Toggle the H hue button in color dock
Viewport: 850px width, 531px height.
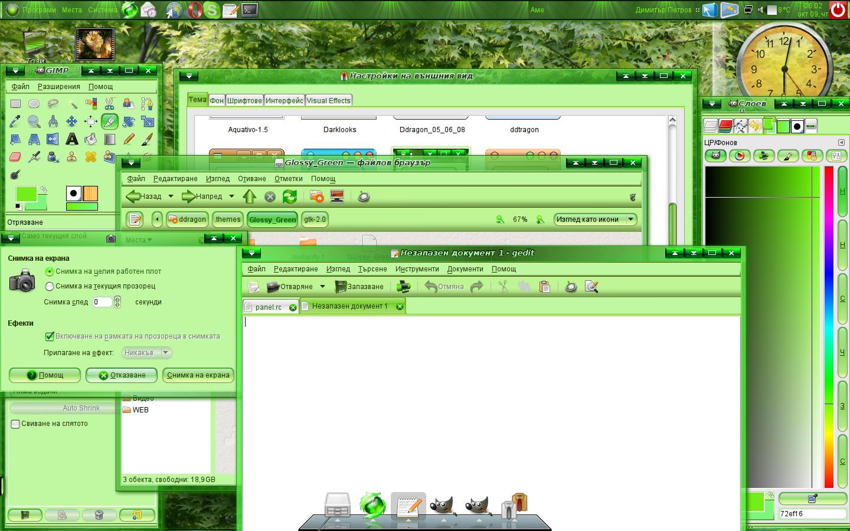coord(842,191)
